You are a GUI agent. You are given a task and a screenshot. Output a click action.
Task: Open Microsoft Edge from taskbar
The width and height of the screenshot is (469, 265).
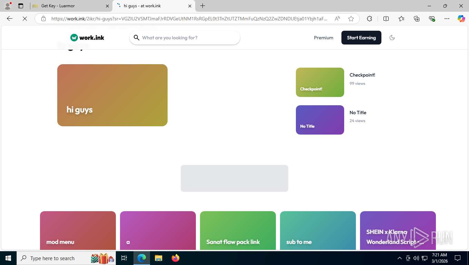click(142, 258)
